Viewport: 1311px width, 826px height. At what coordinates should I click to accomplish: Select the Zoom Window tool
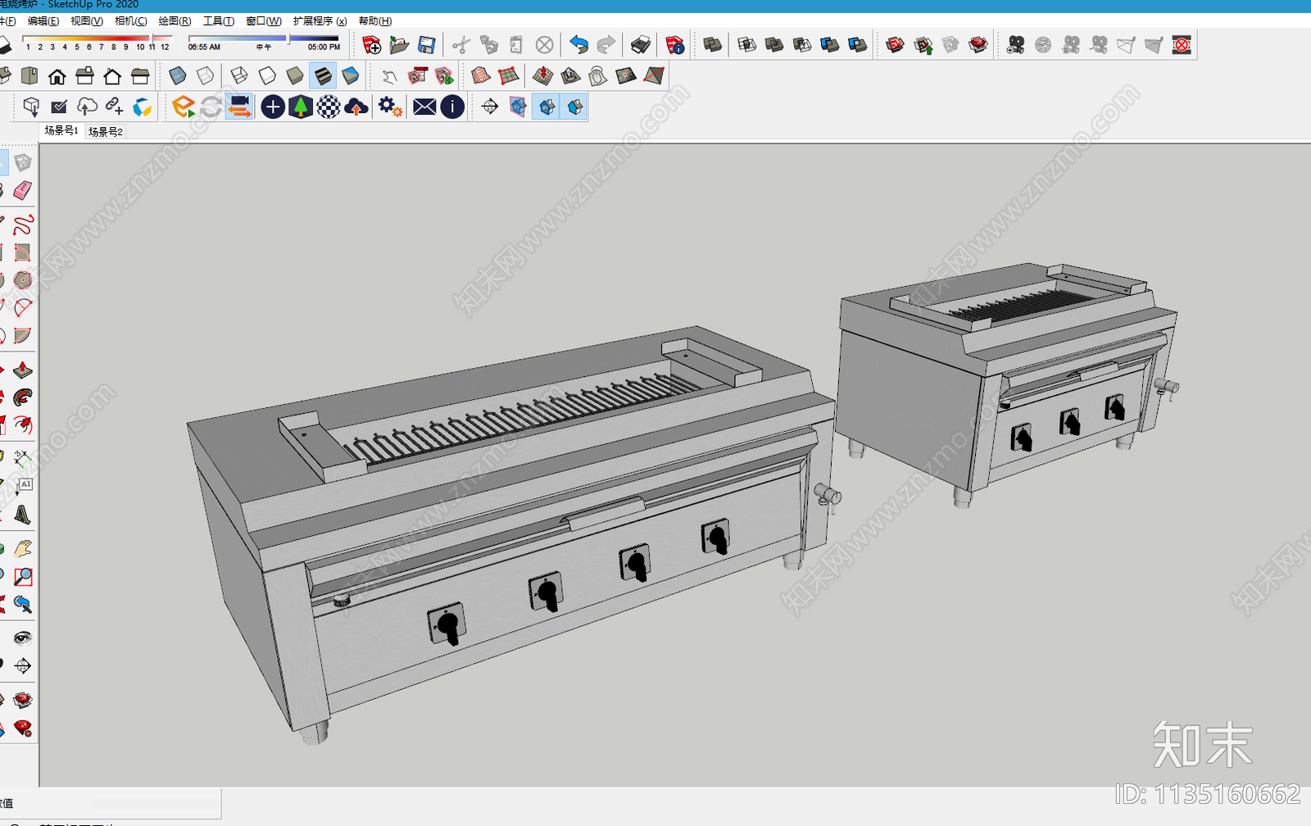[x=22, y=577]
